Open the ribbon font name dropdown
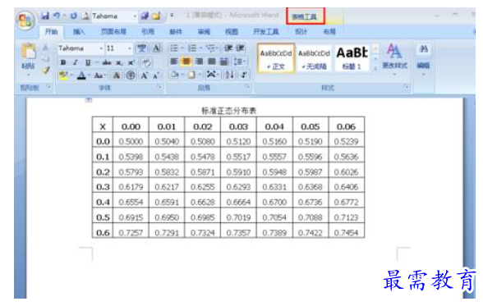 tap(101, 48)
